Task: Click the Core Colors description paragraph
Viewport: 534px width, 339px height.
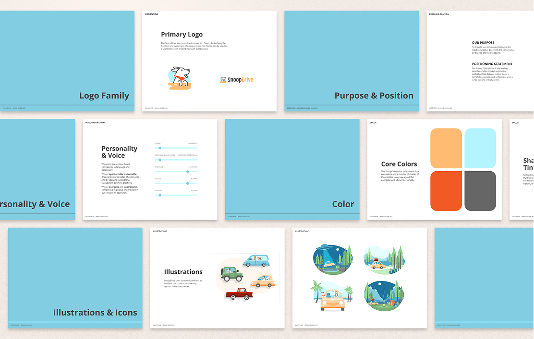Action: point(400,176)
